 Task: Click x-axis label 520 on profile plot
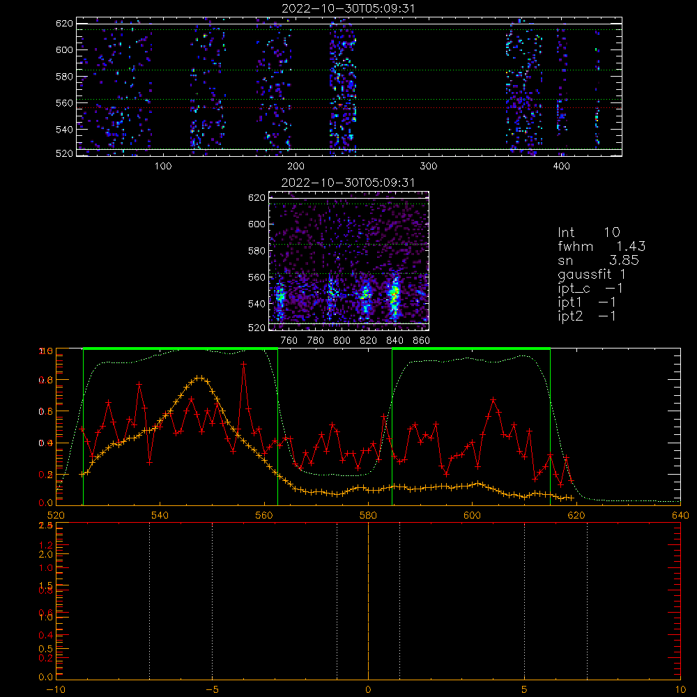tap(56, 515)
